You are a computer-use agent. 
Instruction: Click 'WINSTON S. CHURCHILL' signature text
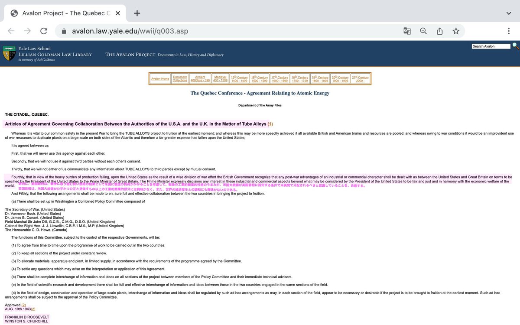[26, 321]
